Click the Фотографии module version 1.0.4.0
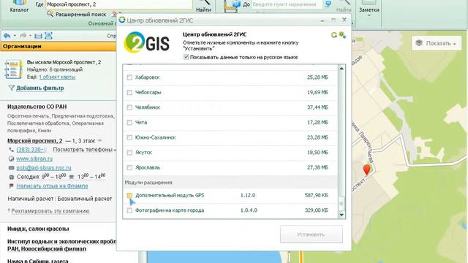468x263 pixels. click(x=249, y=210)
